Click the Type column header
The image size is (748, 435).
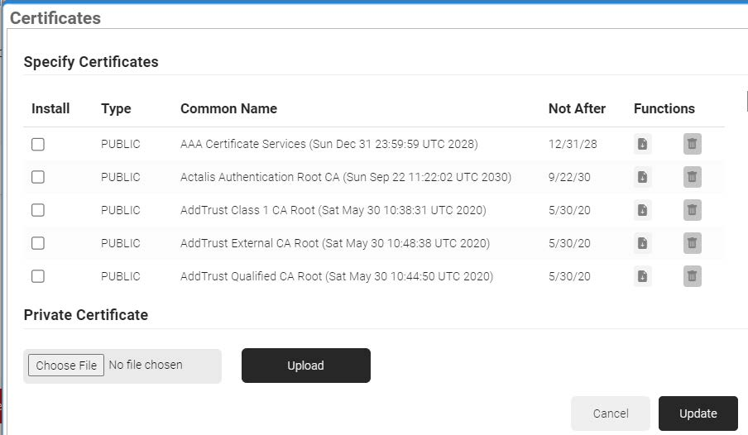coord(116,109)
